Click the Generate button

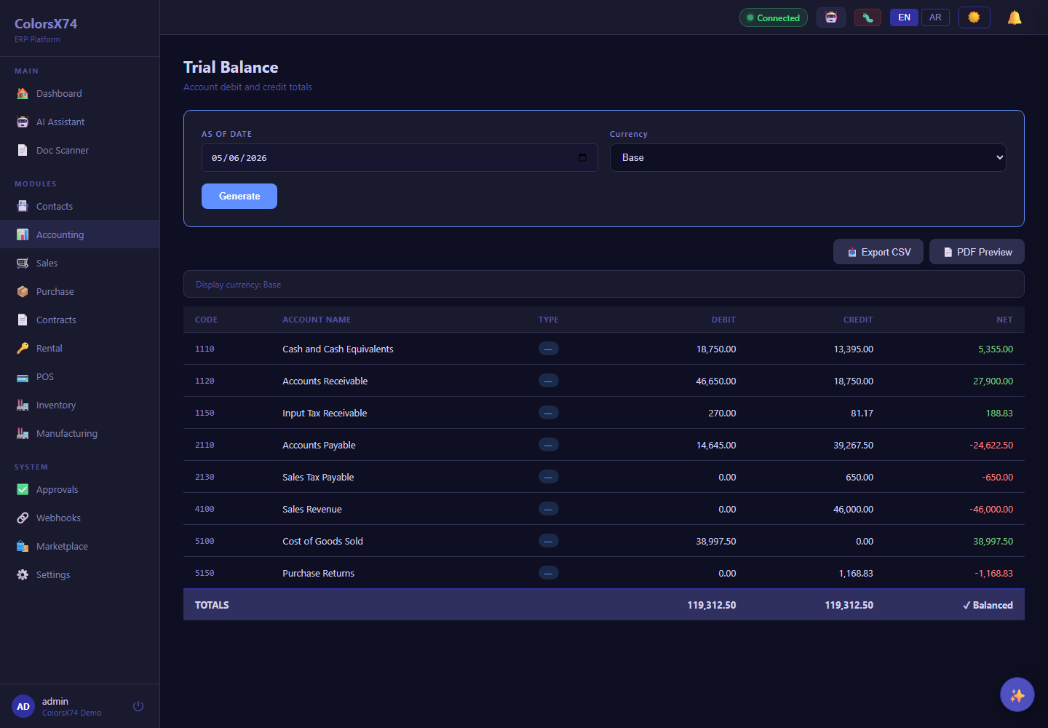pyautogui.click(x=239, y=196)
